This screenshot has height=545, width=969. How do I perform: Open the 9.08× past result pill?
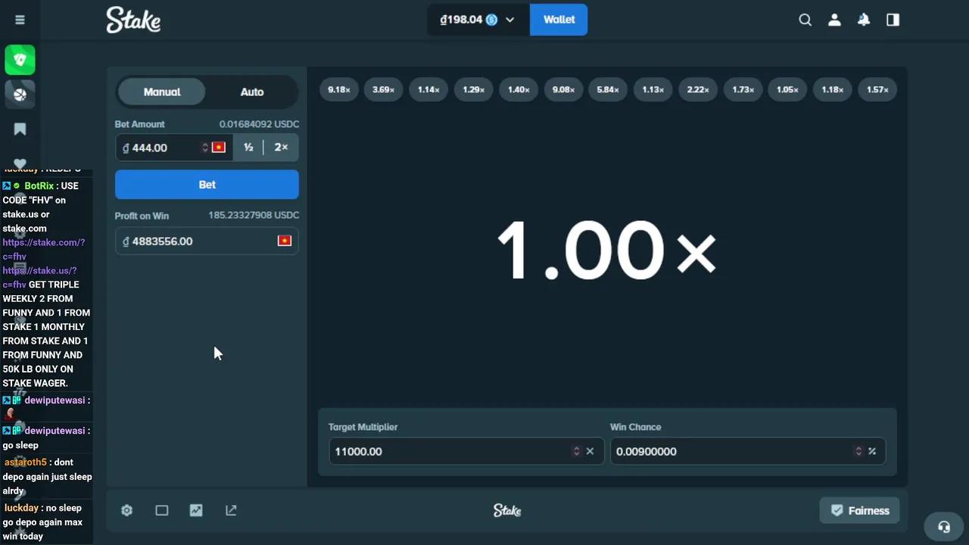coord(563,90)
